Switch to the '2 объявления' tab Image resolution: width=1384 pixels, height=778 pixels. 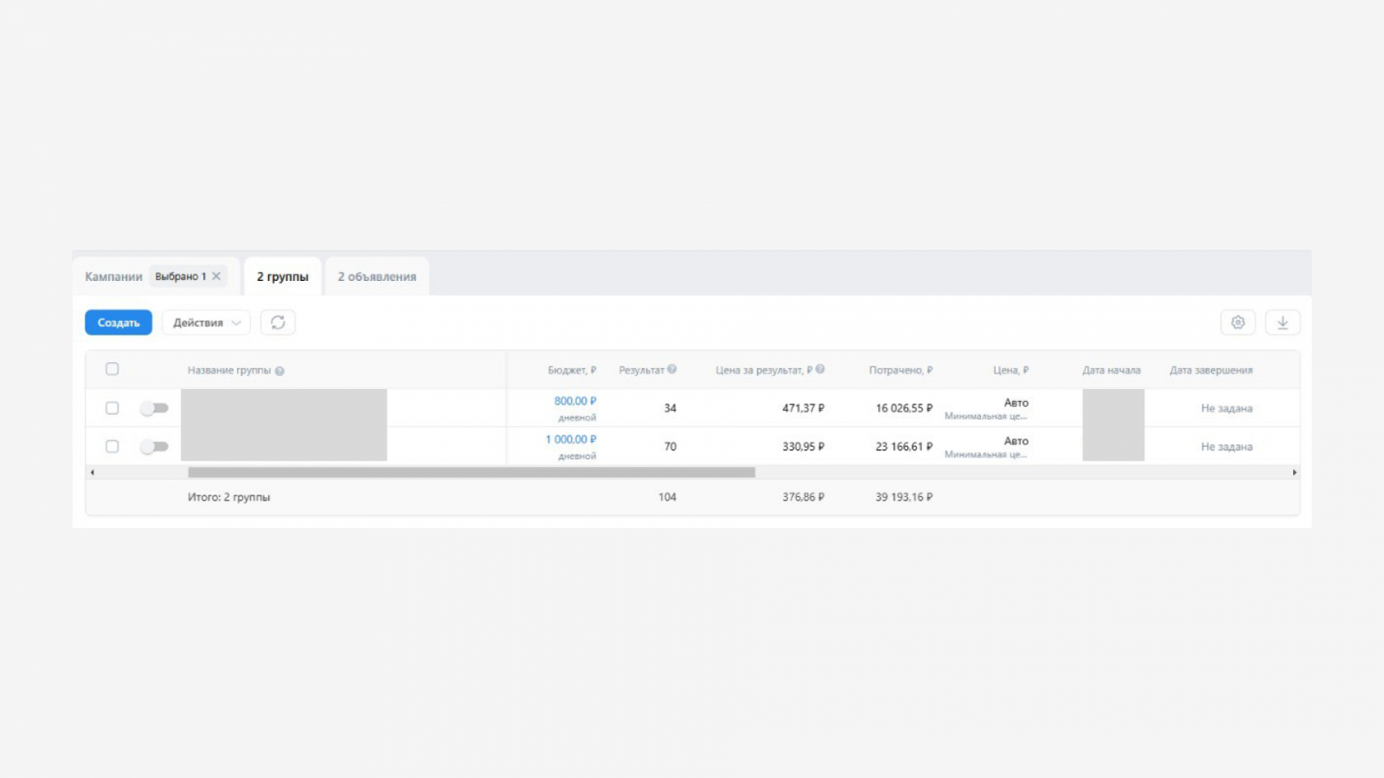pyautogui.click(x=377, y=277)
